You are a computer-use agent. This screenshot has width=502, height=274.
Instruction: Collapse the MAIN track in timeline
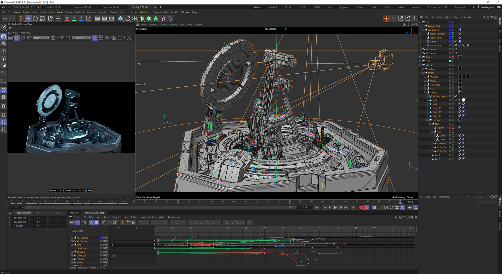(72, 245)
